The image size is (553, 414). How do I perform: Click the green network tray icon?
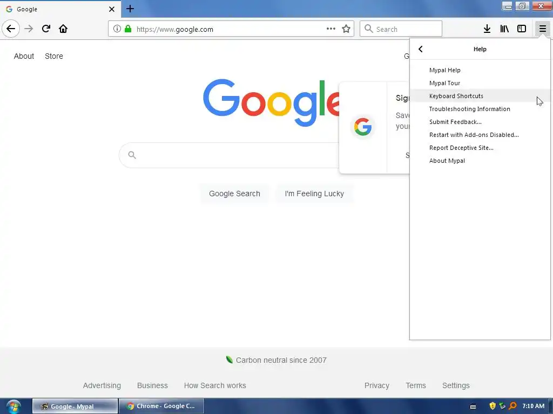503,406
